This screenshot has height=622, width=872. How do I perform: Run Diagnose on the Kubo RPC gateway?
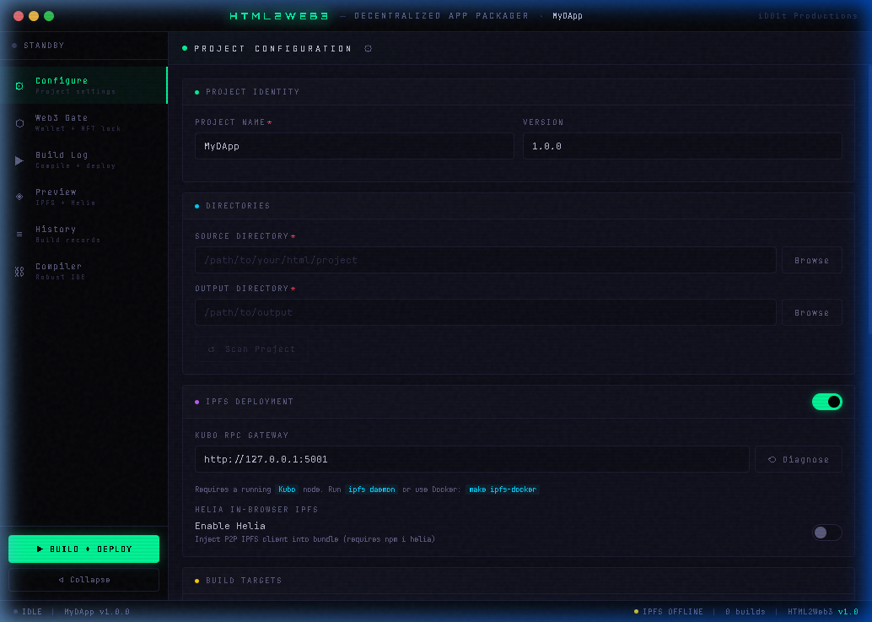[x=799, y=460]
